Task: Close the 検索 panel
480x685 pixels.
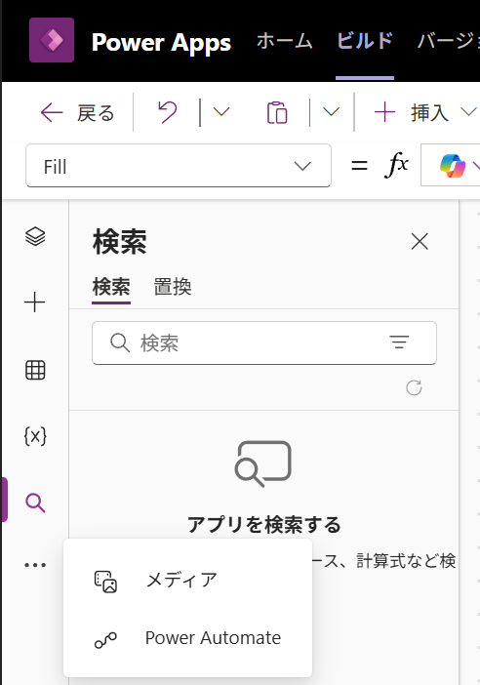Action: pyautogui.click(x=420, y=241)
